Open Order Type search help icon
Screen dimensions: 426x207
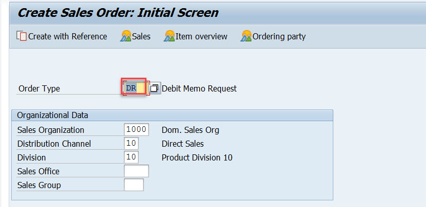pyautogui.click(x=155, y=88)
